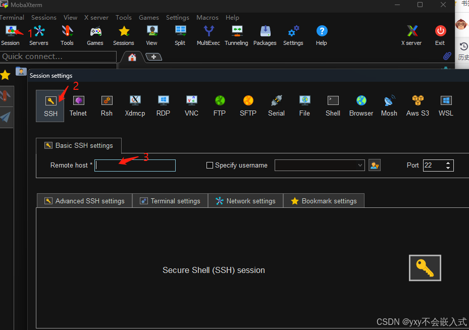Select the Rsh session type
The height and width of the screenshot is (330, 469).
(107, 106)
